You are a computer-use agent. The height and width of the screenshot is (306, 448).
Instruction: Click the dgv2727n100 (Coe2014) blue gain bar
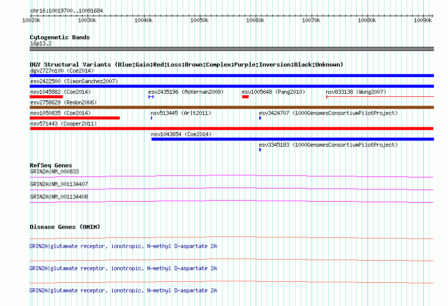tap(232, 76)
